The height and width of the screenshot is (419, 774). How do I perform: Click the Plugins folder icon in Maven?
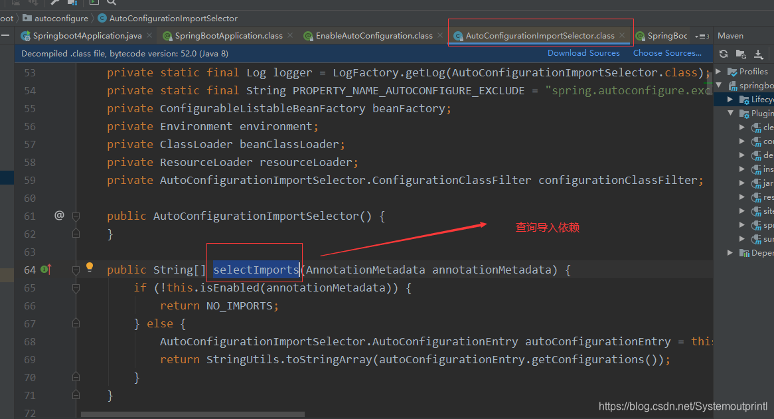[x=744, y=114]
